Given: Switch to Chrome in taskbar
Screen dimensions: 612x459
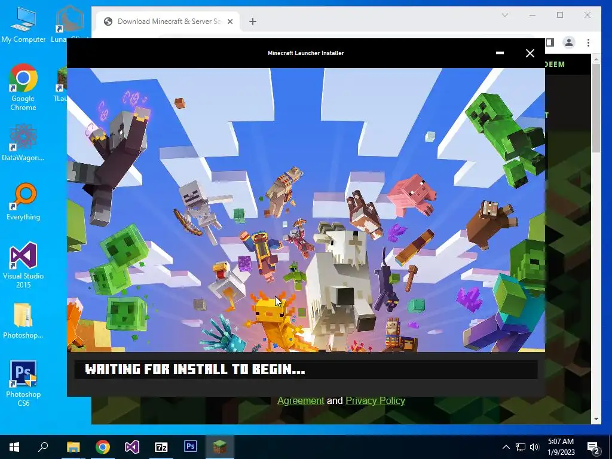Looking at the screenshot, I should click(x=103, y=447).
